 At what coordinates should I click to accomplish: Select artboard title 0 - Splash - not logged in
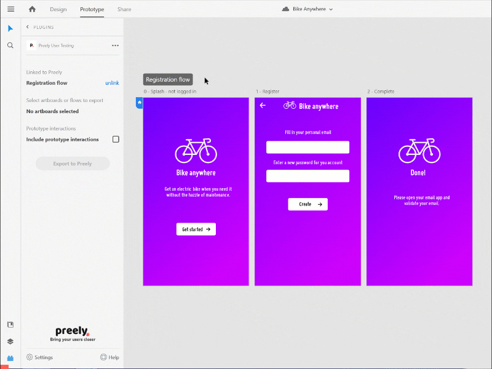[170, 91]
